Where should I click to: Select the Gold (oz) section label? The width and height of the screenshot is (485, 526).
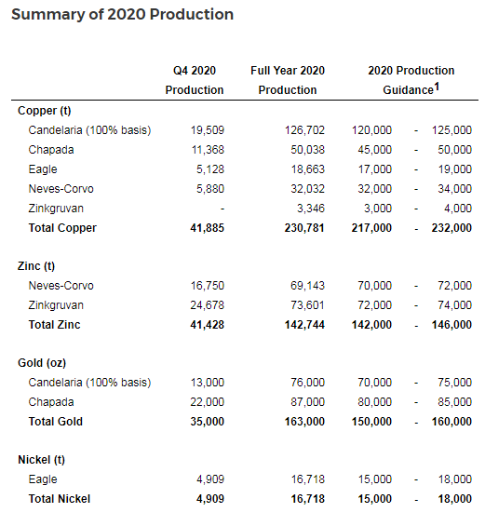[x=42, y=363]
